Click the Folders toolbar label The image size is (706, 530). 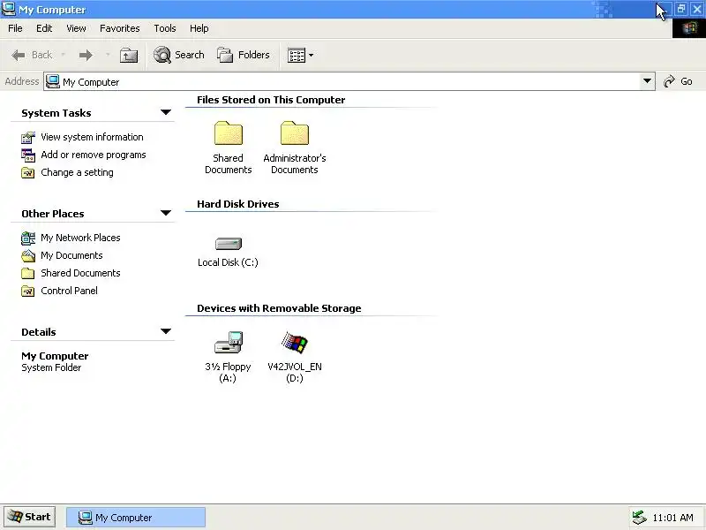pos(254,55)
